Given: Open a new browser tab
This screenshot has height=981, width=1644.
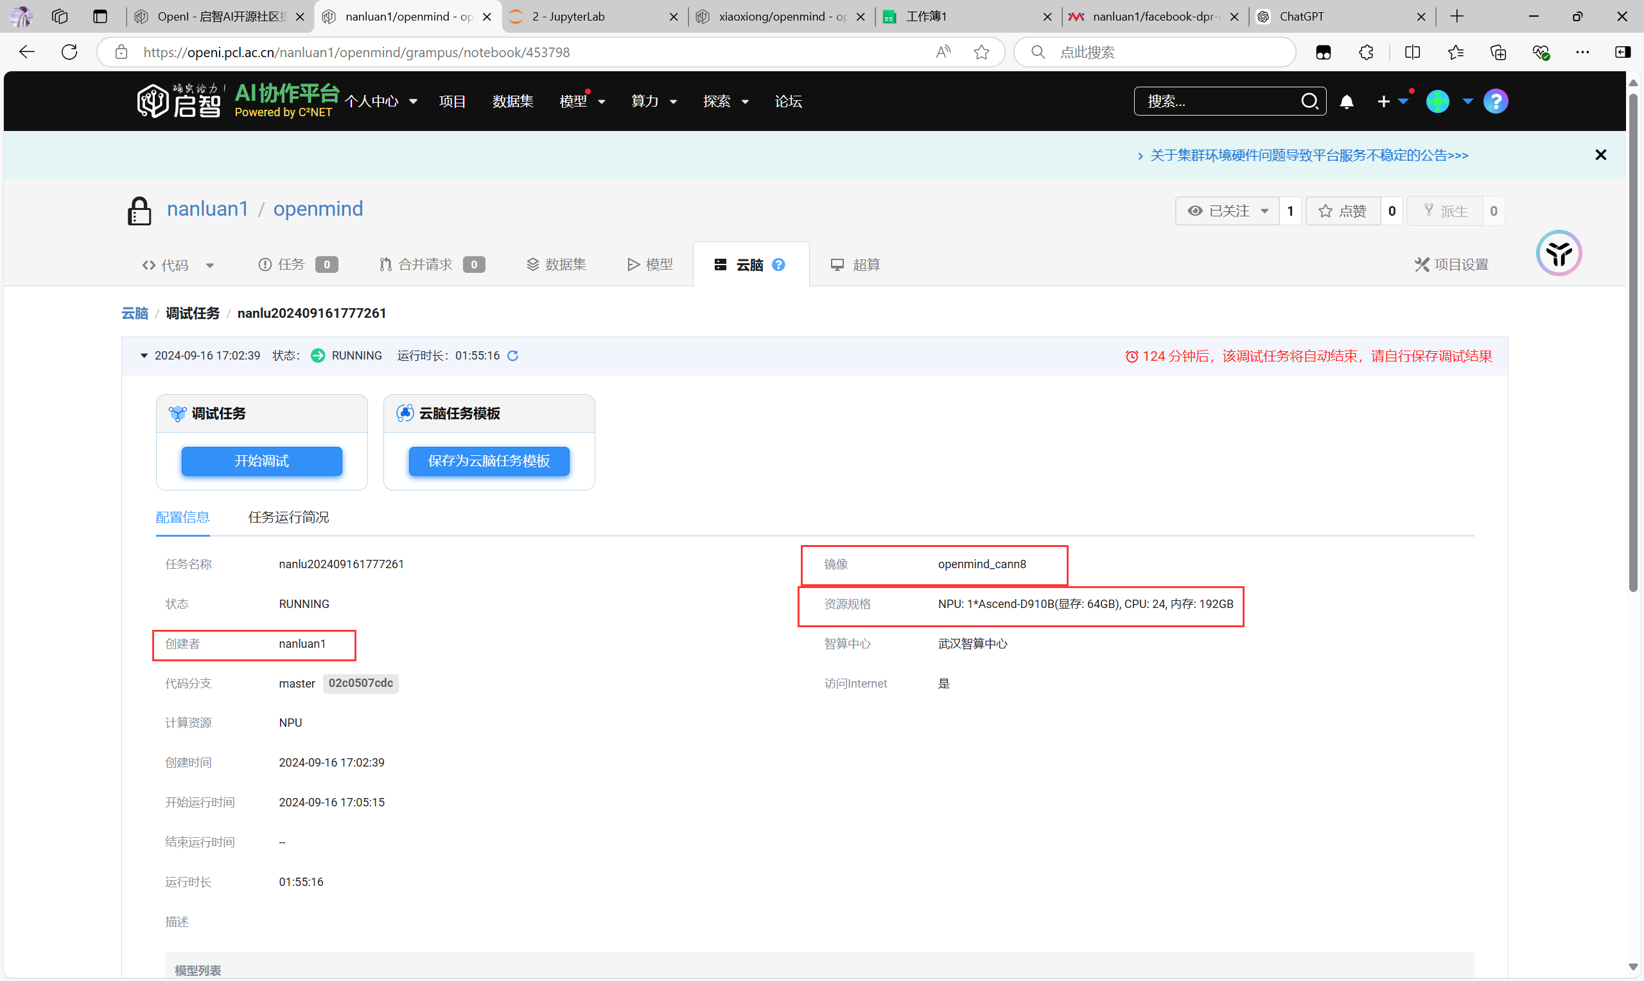Looking at the screenshot, I should tap(1457, 17).
